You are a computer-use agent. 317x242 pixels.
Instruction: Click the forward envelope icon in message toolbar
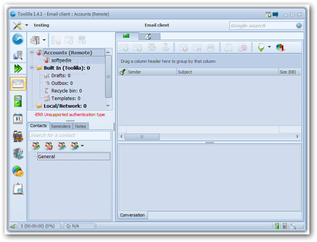(138, 48)
